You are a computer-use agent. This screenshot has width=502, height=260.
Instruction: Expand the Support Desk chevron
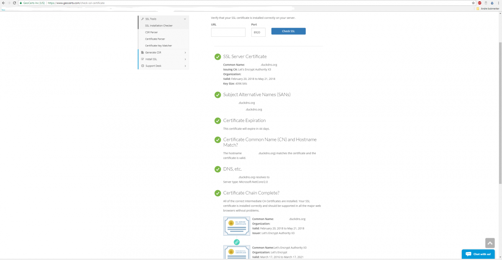click(x=185, y=66)
